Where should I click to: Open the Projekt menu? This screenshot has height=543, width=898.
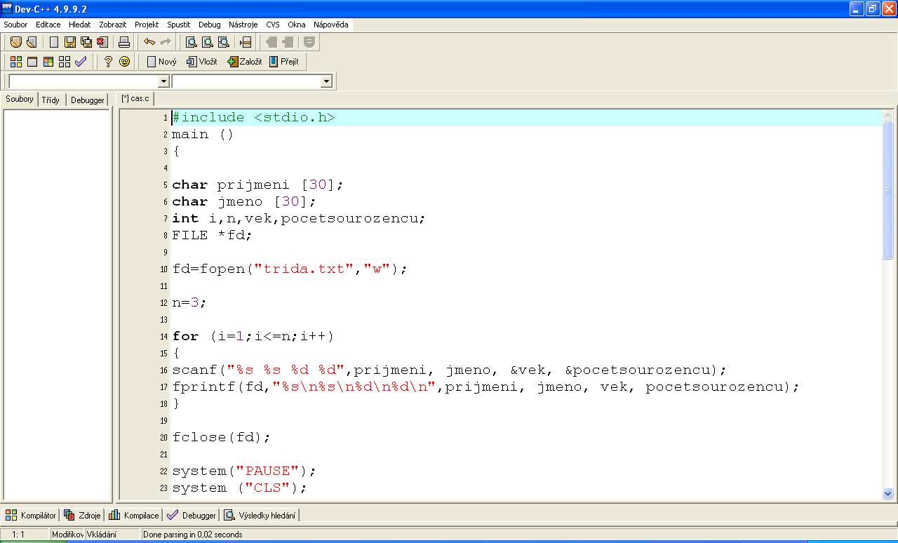(x=147, y=25)
